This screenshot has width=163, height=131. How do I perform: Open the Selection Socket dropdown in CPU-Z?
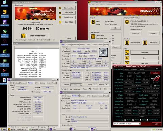click(x=76, y=85)
